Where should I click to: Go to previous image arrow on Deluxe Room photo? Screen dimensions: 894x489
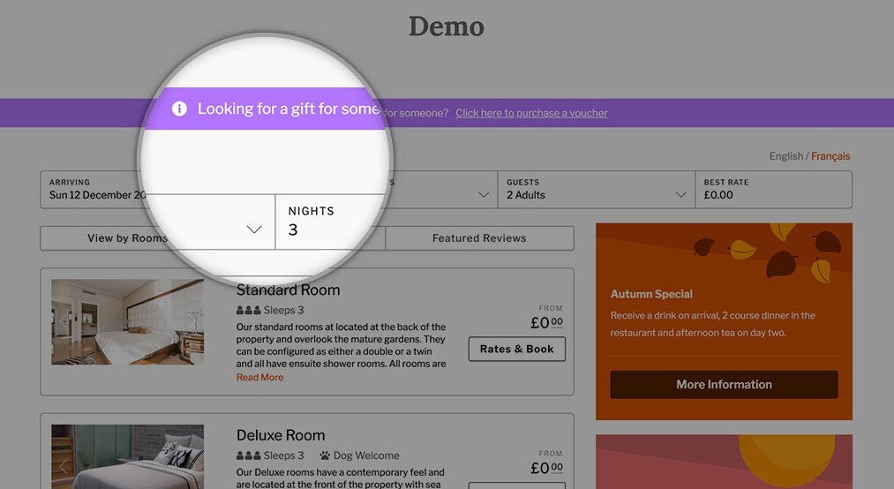63,467
